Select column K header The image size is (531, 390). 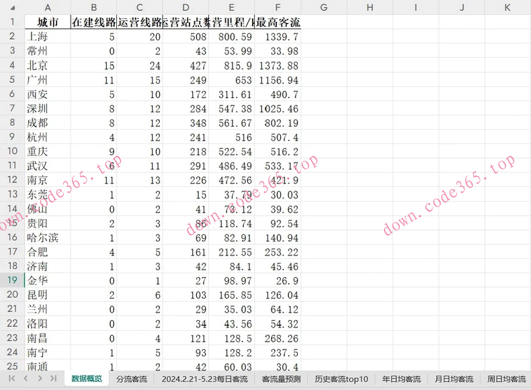click(x=507, y=7)
